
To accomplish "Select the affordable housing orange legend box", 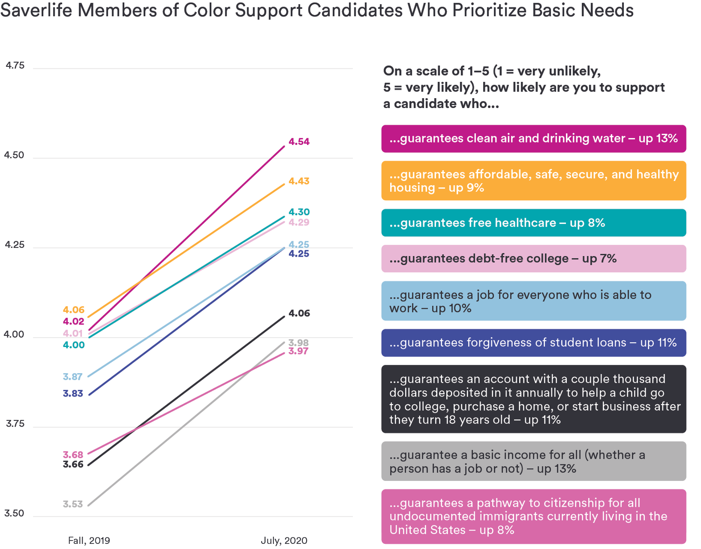I will [533, 181].
